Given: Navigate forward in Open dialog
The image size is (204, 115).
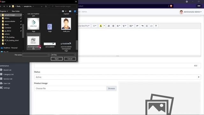Looking at the screenshot, I should 4,6.
